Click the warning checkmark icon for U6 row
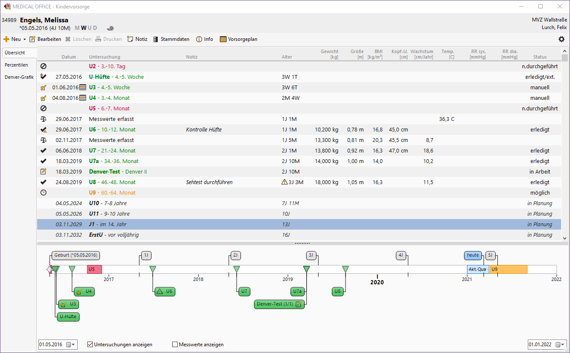The image size is (570, 353). tap(43, 130)
